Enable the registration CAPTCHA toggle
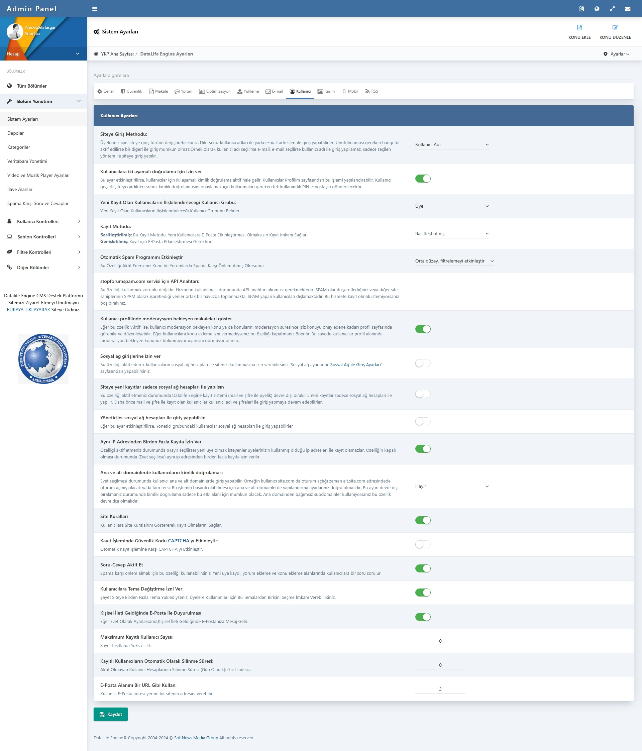Image resolution: width=642 pixels, height=751 pixels. (x=423, y=544)
